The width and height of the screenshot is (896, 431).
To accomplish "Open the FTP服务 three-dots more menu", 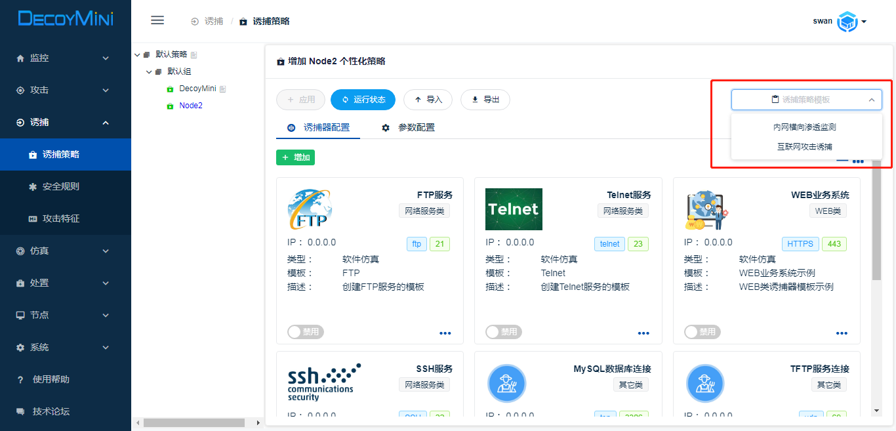I will click(x=445, y=333).
